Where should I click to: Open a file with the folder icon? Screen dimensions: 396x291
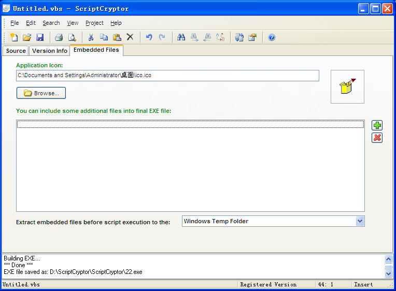pos(27,37)
